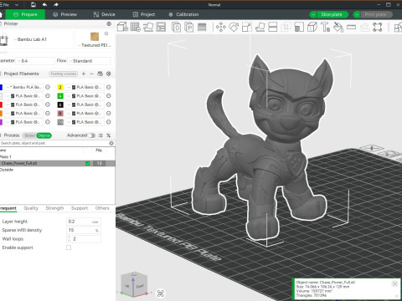Select the Text shape tool
Image resolution: width=402 pixels, height=301 pixels.
[x=325, y=27]
